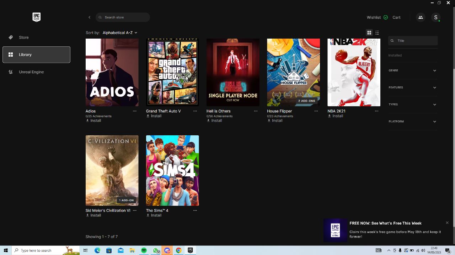Open the free games notification
This screenshot has width=455, height=255.
[387, 230]
